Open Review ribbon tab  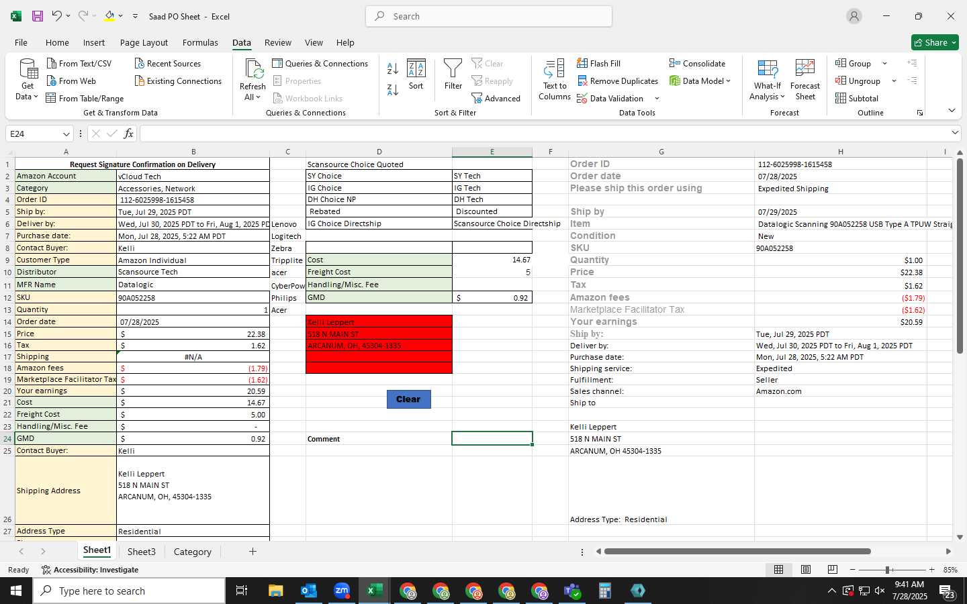point(277,42)
